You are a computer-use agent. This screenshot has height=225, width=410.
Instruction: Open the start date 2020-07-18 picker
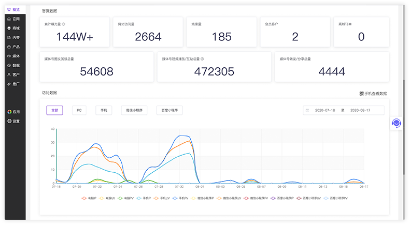325,110
